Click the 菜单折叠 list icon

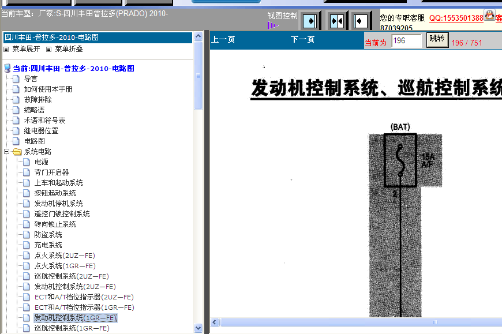tap(48, 49)
